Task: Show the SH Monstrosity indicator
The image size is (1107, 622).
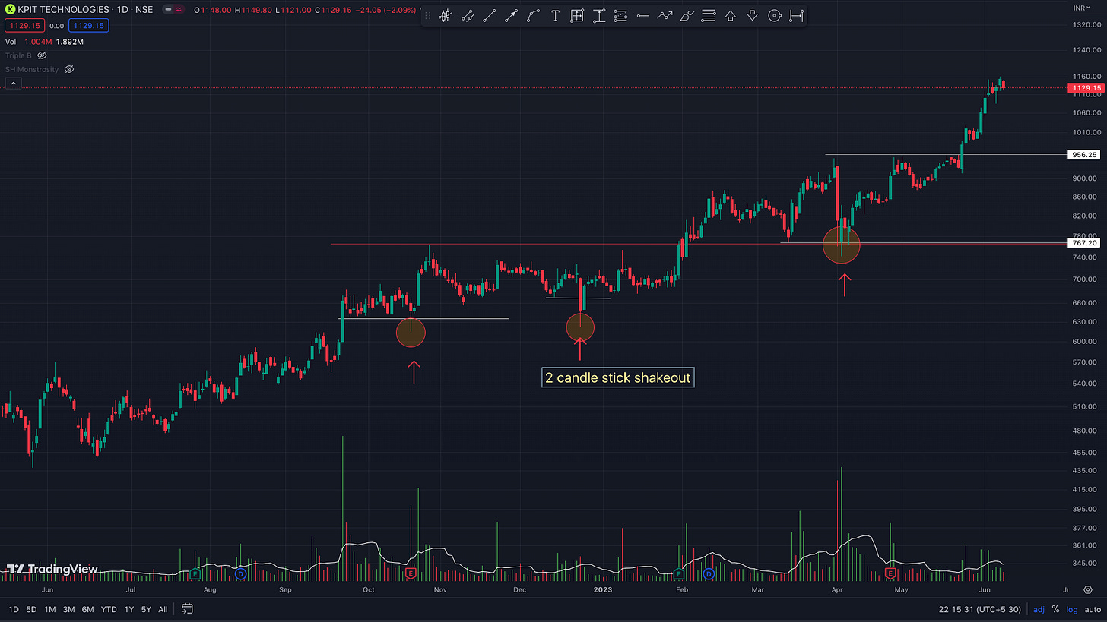Action: click(69, 69)
